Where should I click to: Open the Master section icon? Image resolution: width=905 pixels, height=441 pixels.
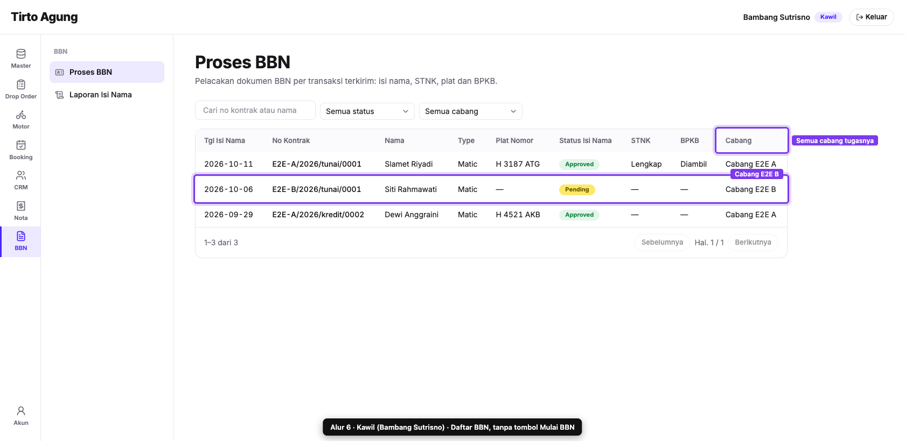click(x=21, y=54)
